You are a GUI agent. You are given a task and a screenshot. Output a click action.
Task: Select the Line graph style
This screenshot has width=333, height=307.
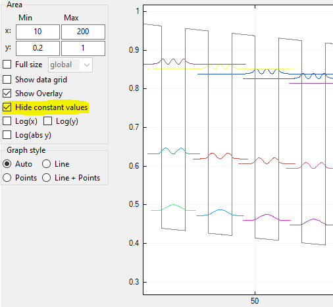coord(47,164)
